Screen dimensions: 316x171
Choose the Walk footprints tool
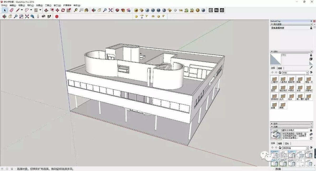[49, 16]
